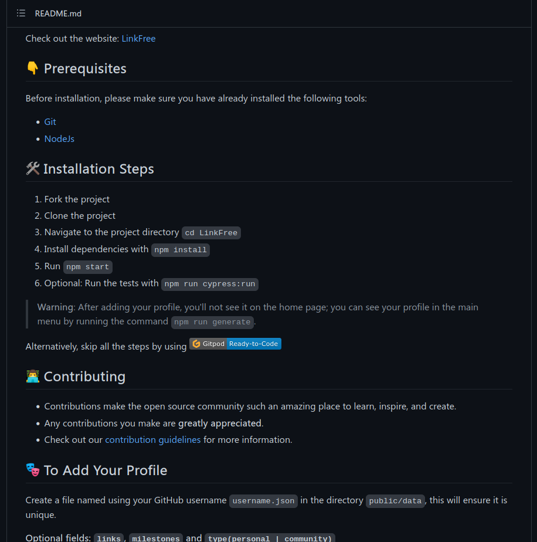The height and width of the screenshot is (542, 537).
Task: Click the cd LinkFree command snippet
Action: coord(210,232)
